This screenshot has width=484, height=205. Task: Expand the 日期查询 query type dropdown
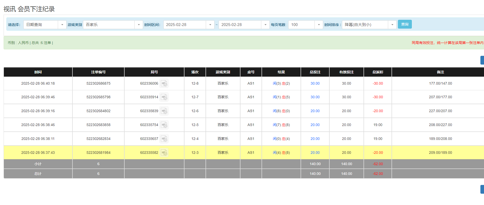click(x=62, y=25)
